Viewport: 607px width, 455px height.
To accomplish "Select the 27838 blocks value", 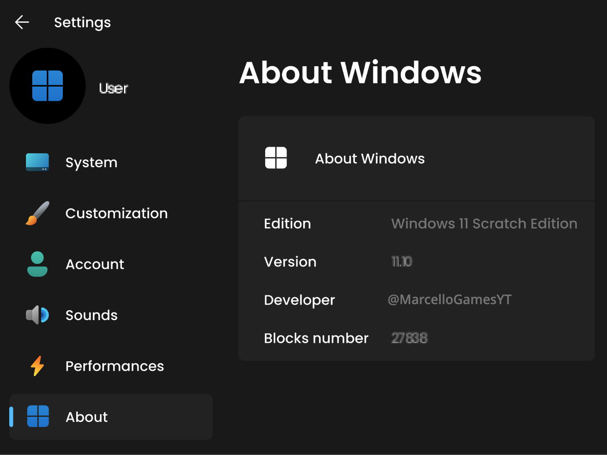I will pos(409,338).
